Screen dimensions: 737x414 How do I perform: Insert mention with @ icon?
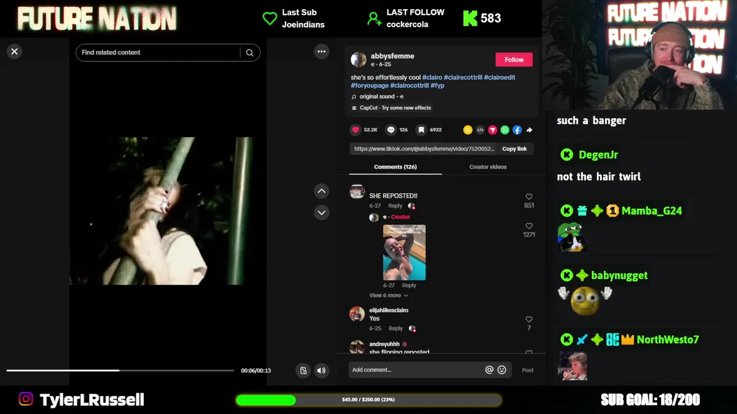point(489,370)
